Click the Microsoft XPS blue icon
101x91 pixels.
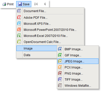(x=19, y=24)
